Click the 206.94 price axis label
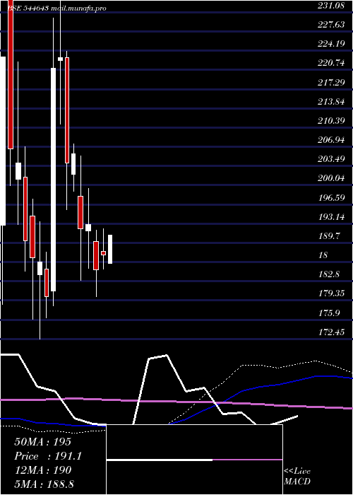 point(331,140)
